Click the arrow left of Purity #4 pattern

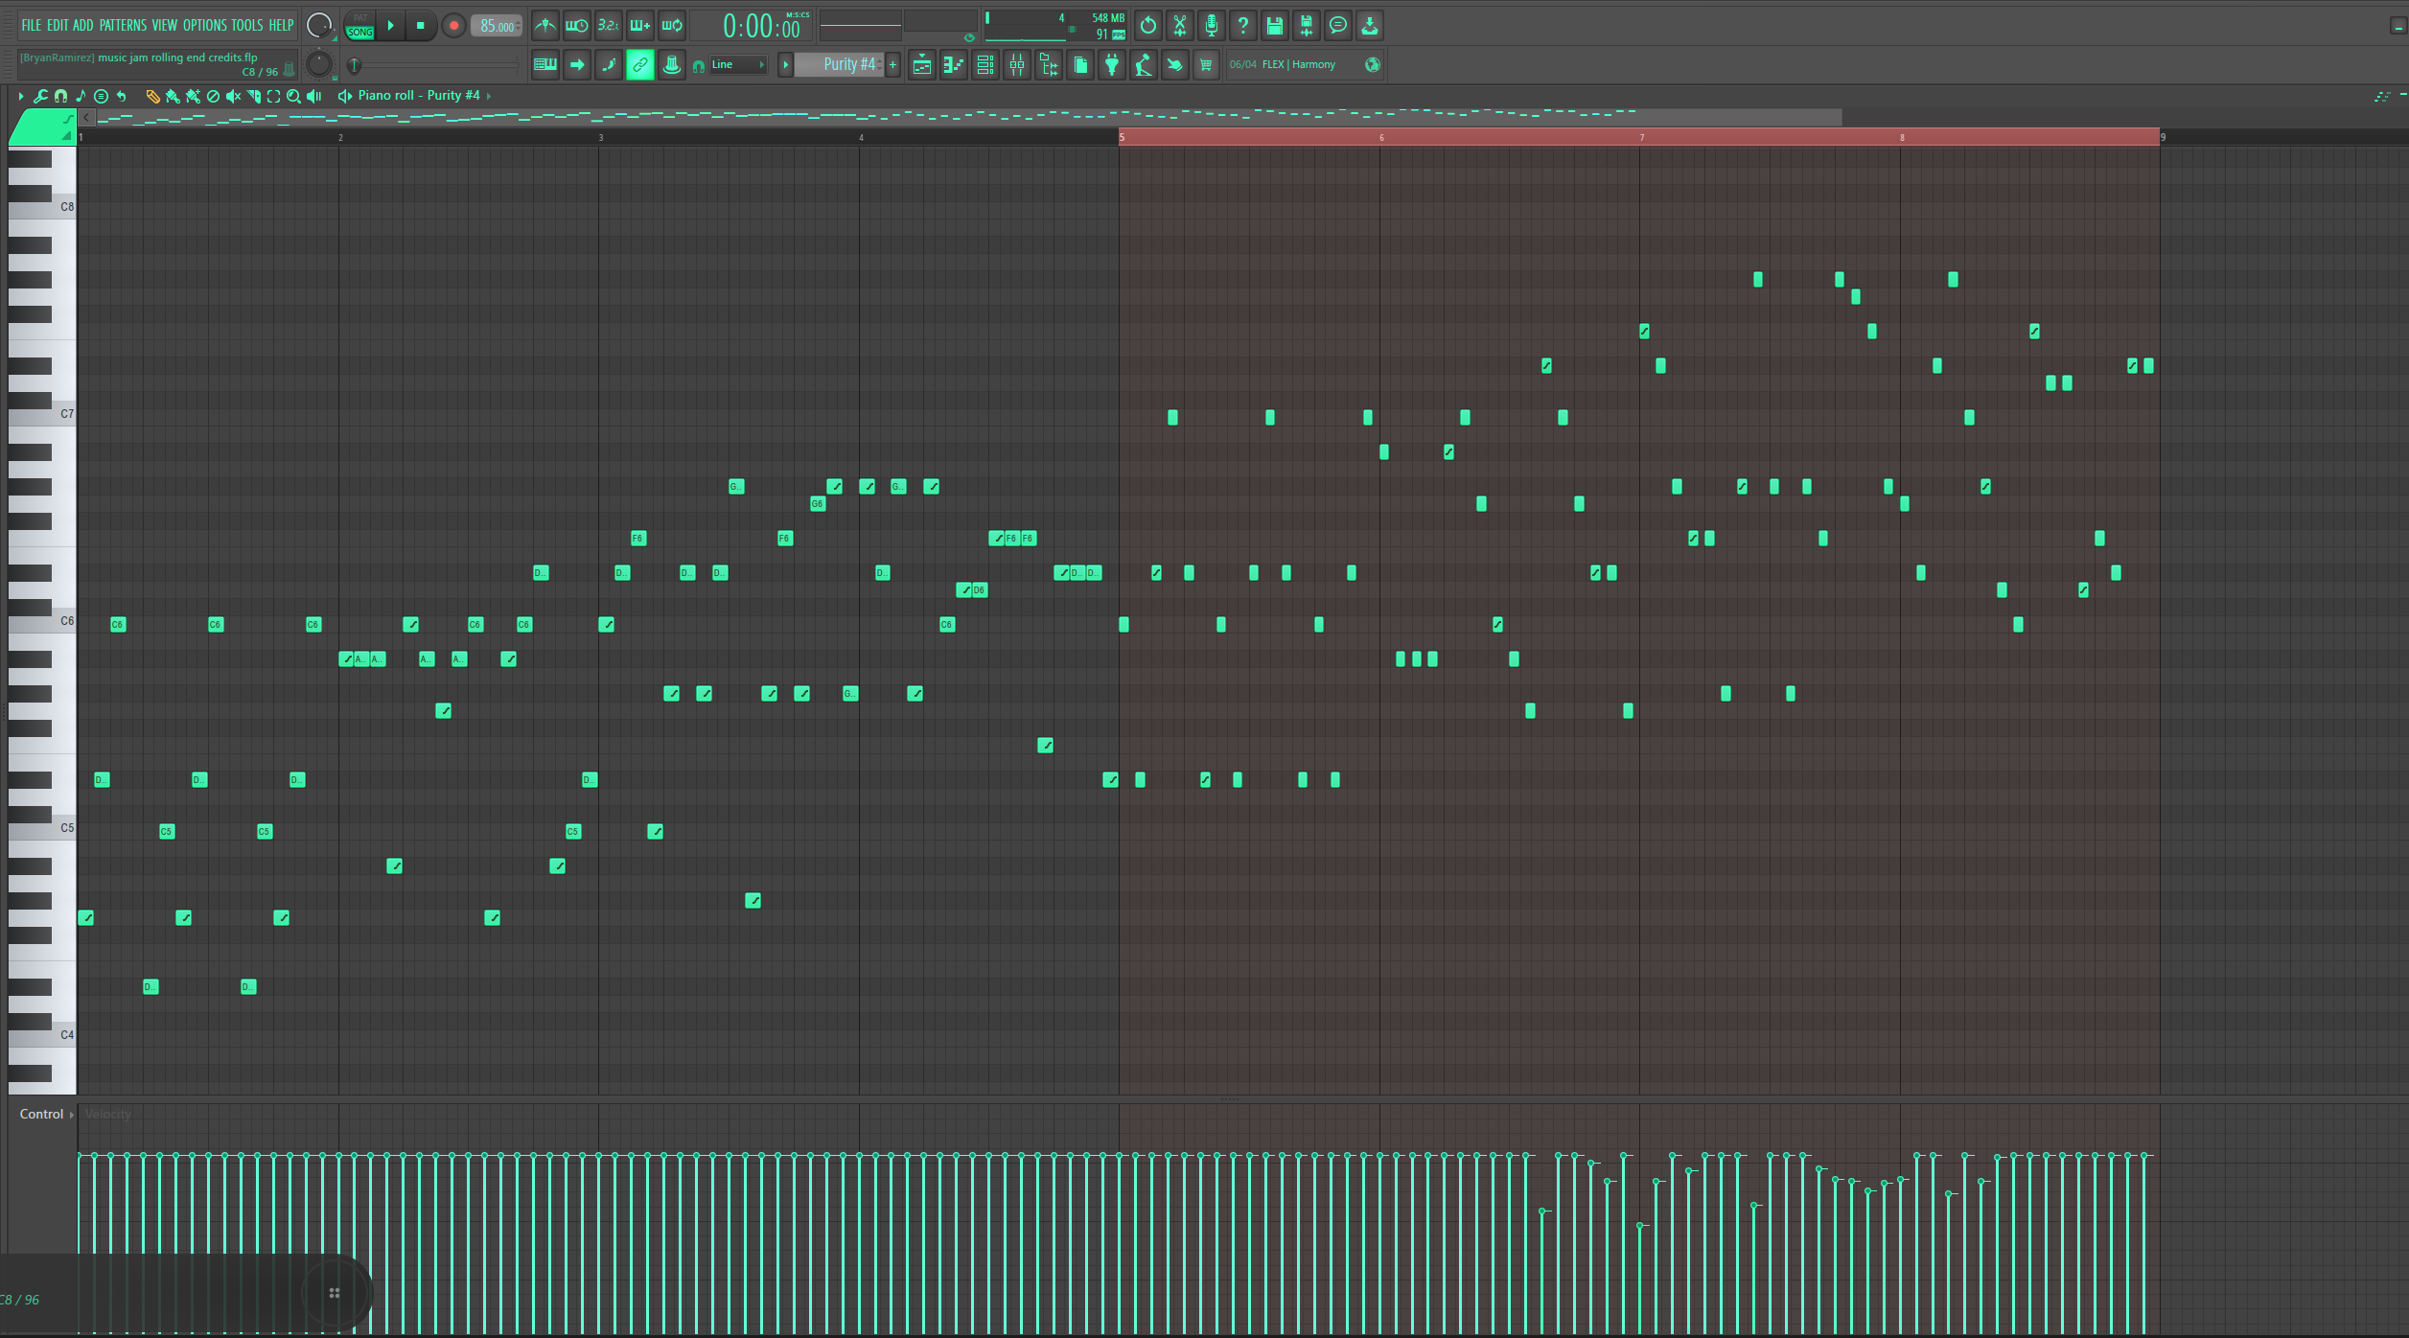[x=785, y=64]
